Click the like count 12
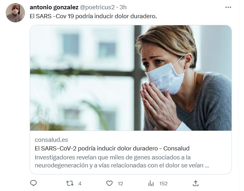 pyautogui.click(x=120, y=184)
